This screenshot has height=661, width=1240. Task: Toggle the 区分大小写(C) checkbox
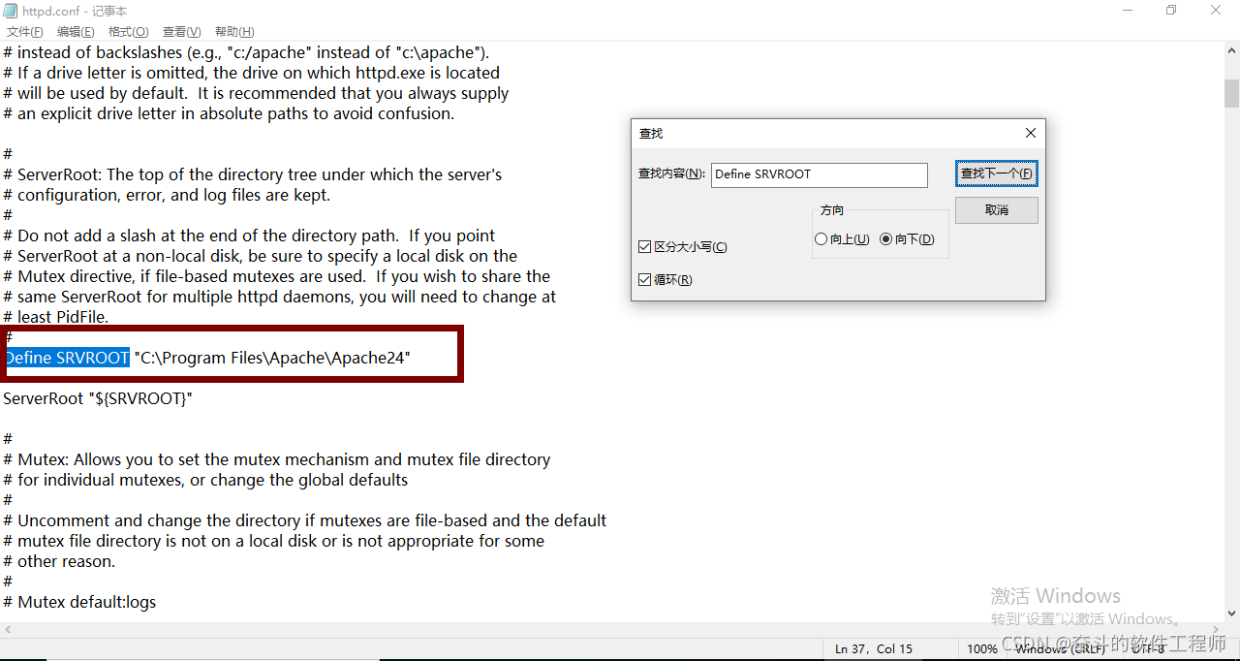tap(683, 247)
